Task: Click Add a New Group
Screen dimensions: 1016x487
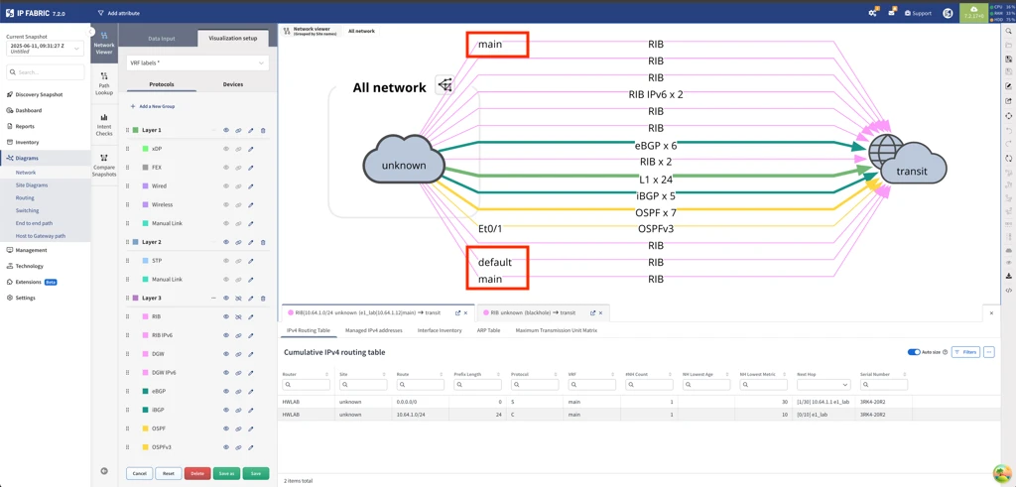Action: [153, 106]
